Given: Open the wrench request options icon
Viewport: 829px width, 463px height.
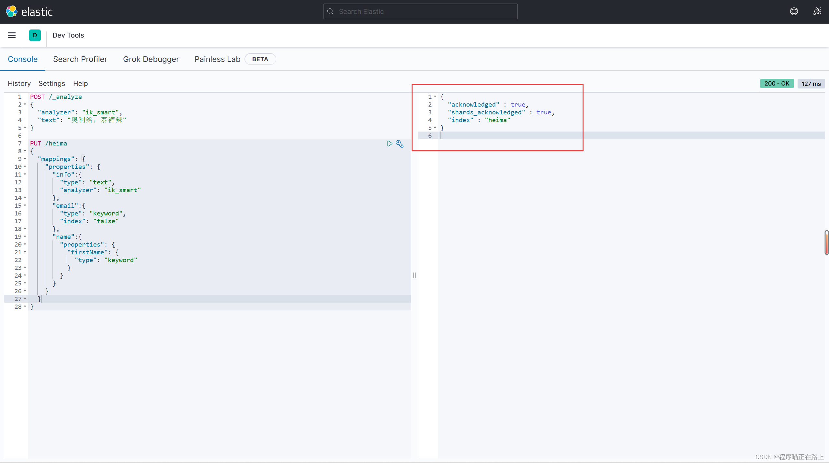Looking at the screenshot, I should [400, 144].
